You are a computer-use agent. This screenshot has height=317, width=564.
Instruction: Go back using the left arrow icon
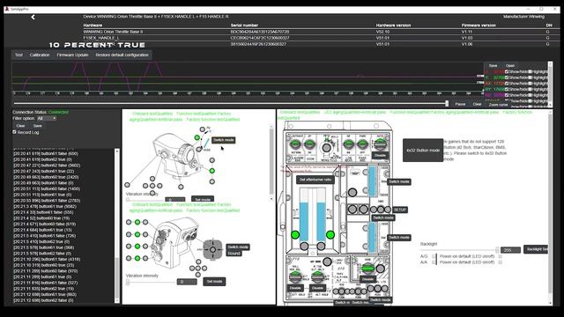coord(33,17)
